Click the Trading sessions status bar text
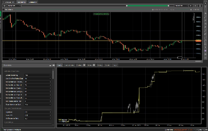The image size is (208, 131). pos(12,130)
